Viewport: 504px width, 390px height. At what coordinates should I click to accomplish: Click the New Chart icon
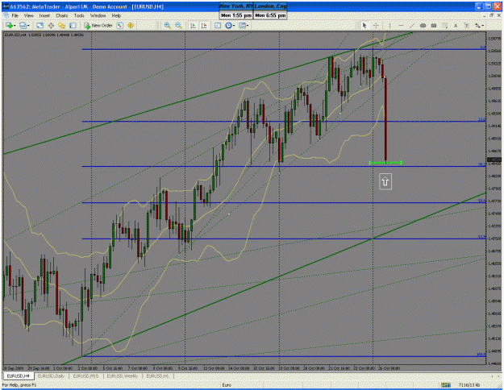click(9, 25)
